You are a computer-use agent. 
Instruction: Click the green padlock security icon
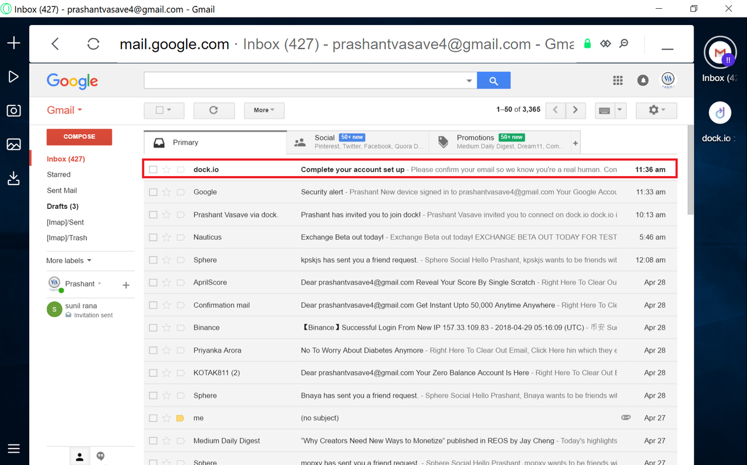tap(588, 44)
